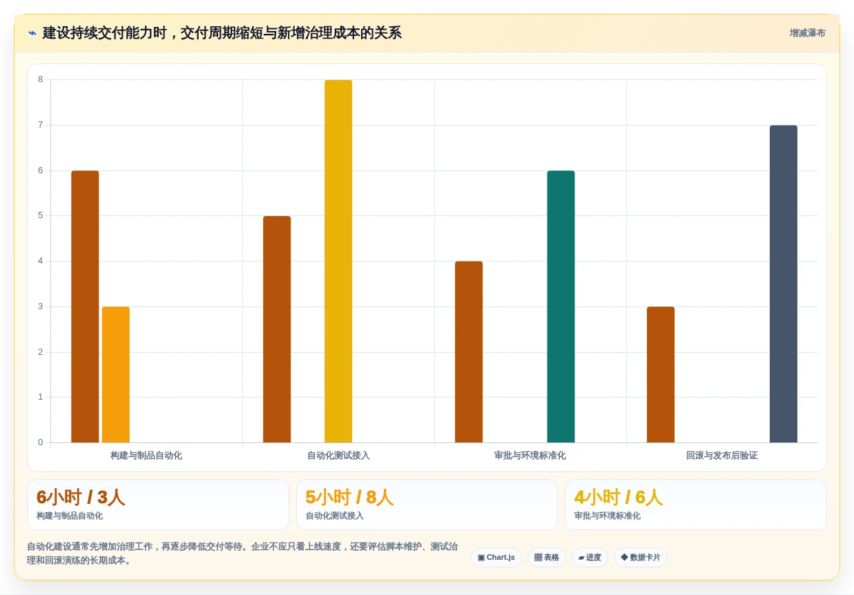854x595 pixels.
Task: Click the 审批与环境标准化 axis label
Action: (530, 456)
